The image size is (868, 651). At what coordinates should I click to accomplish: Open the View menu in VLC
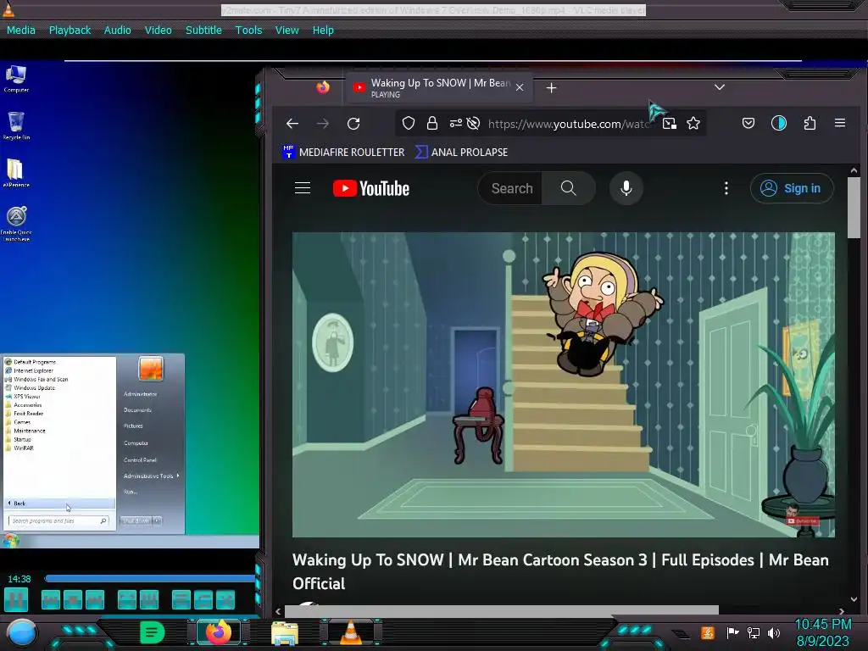tap(287, 31)
